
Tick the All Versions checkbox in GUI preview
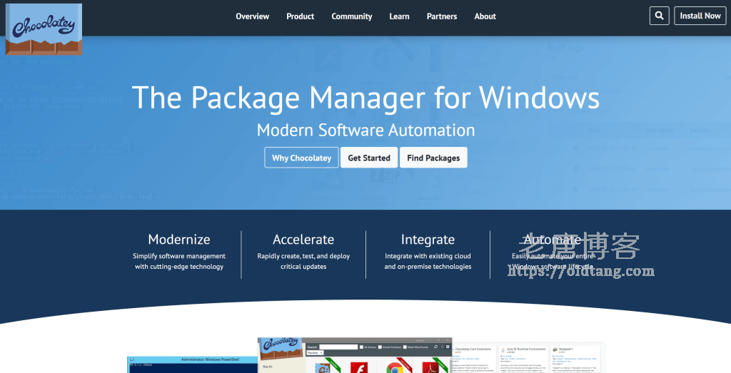pyautogui.click(x=361, y=347)
